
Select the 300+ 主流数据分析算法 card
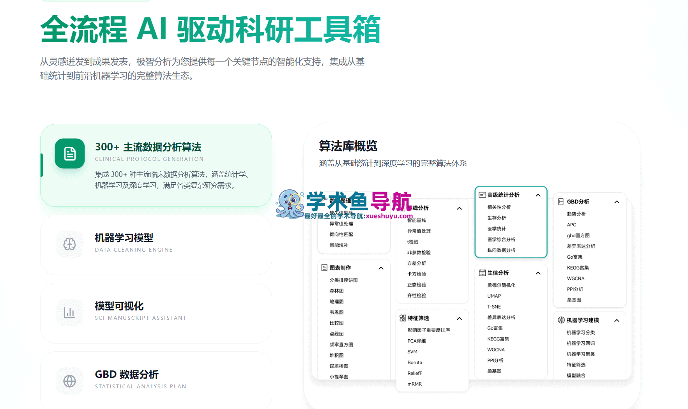point(156,165)
